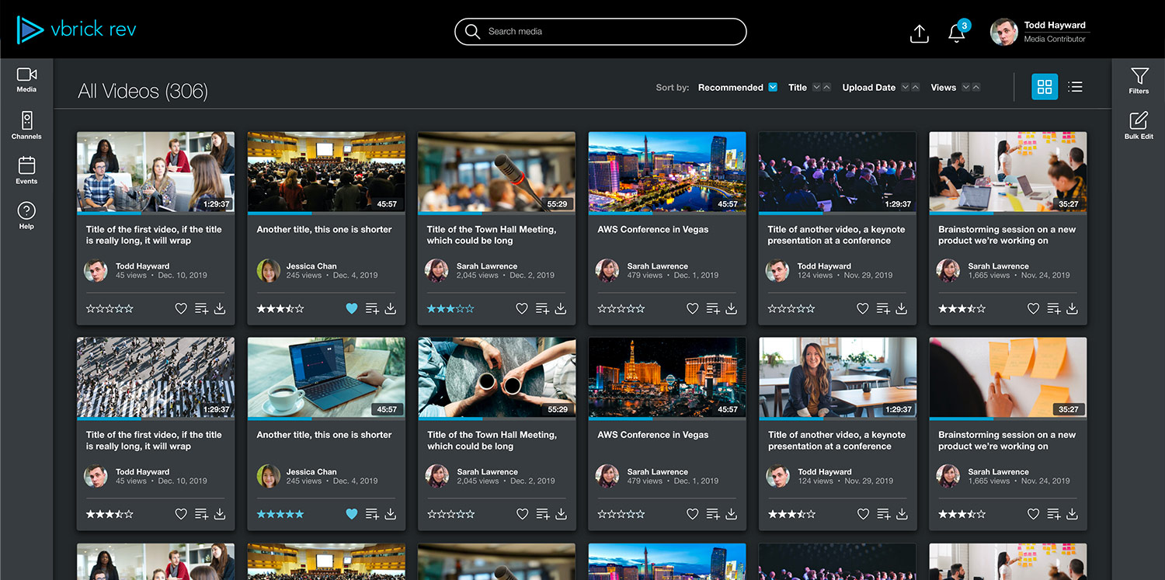
Task: Add smiling woman keynote video to playlist
Action: [x=883, y=514]
